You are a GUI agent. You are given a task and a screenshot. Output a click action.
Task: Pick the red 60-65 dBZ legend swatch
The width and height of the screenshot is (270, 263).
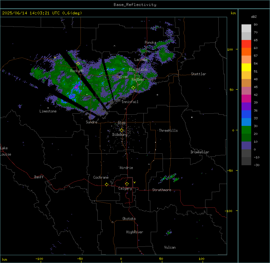246,44
